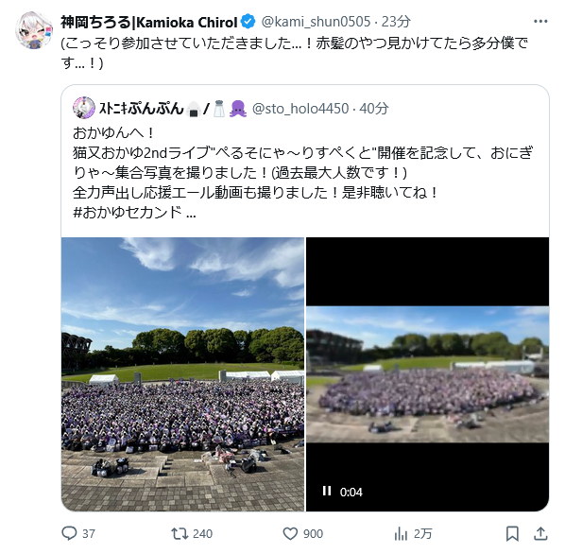Open the 23分 timestamp link

point(396,22)
